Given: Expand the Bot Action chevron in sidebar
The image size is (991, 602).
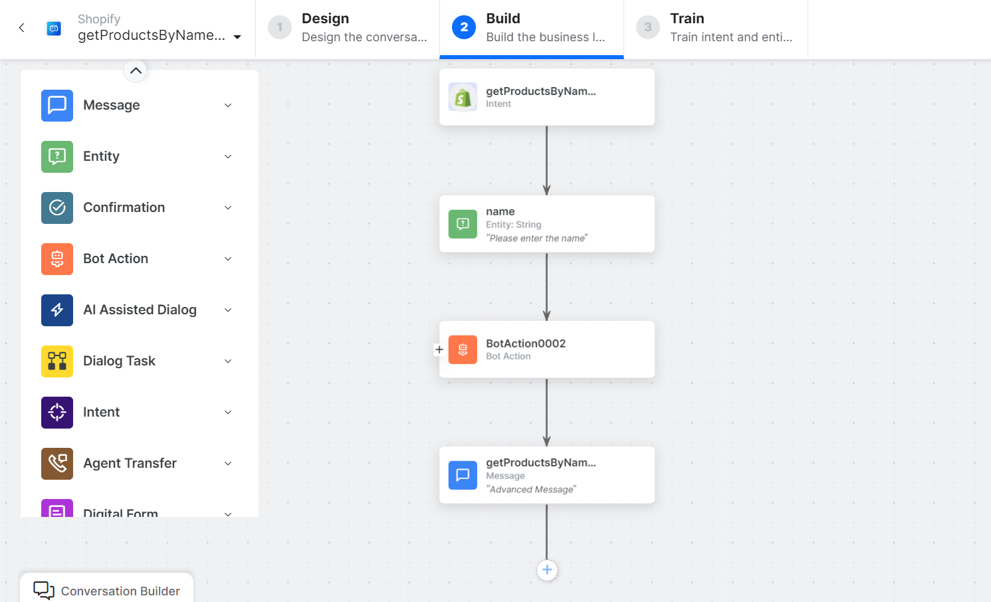Looking at the screenshot, I should [x=228, y=259].
